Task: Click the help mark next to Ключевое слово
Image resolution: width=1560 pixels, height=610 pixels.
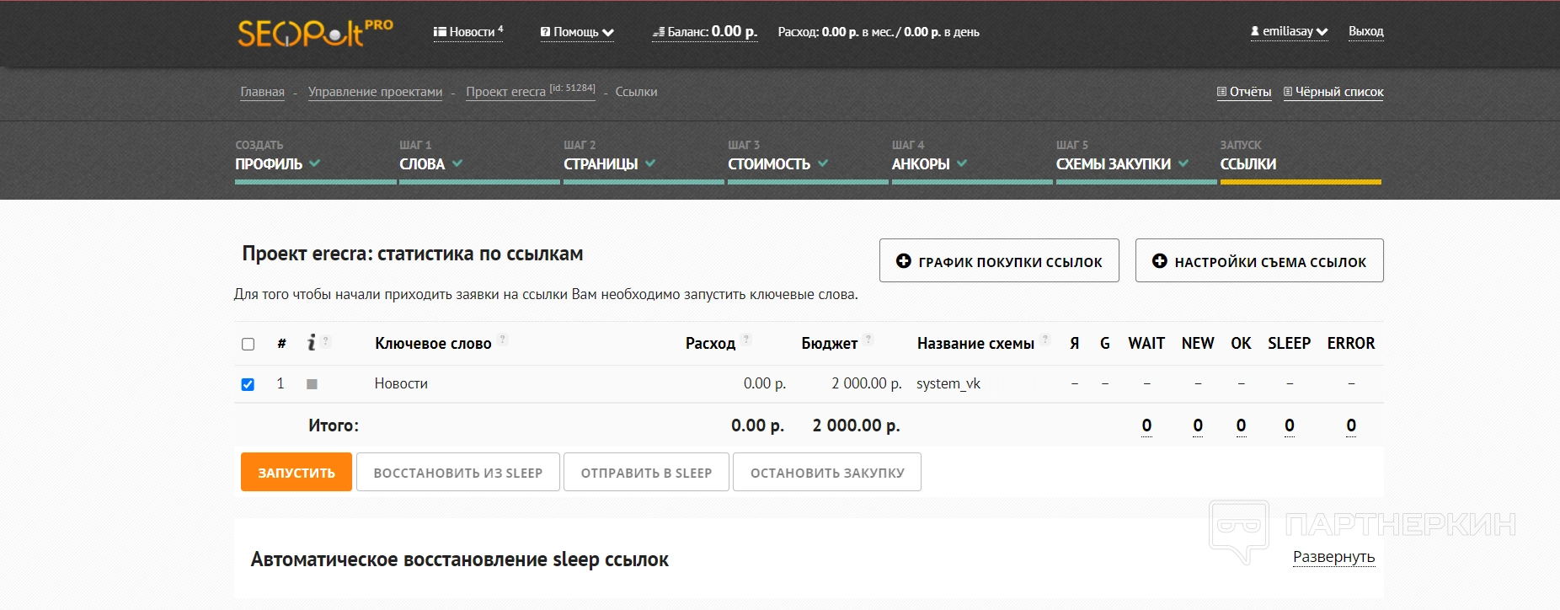Action: [x=503, y=340]
